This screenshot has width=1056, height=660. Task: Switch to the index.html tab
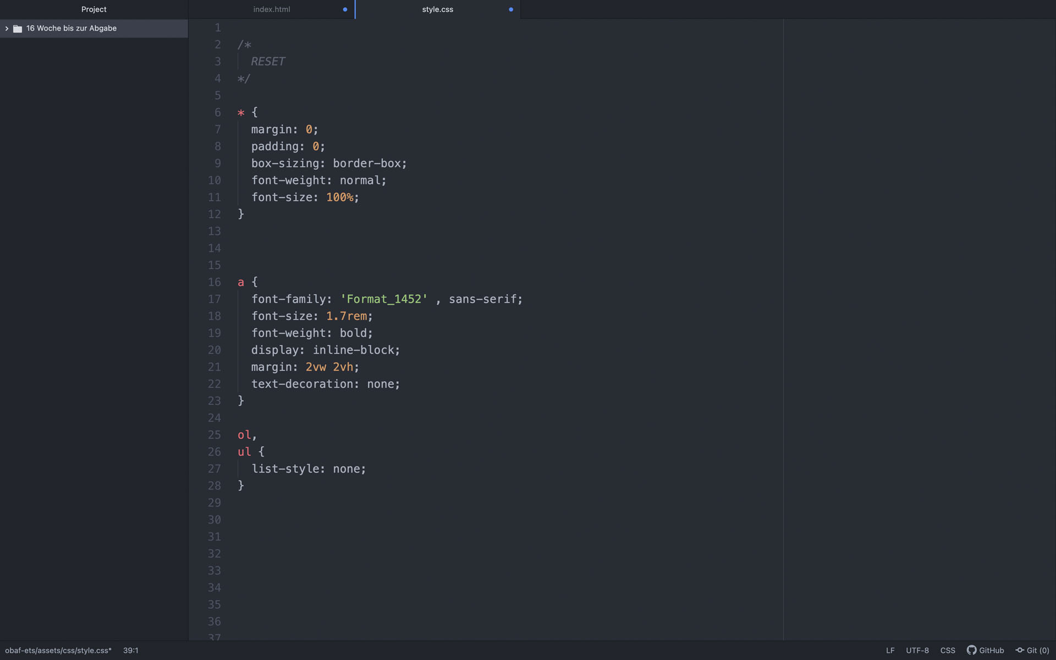[x=272, y=9]
